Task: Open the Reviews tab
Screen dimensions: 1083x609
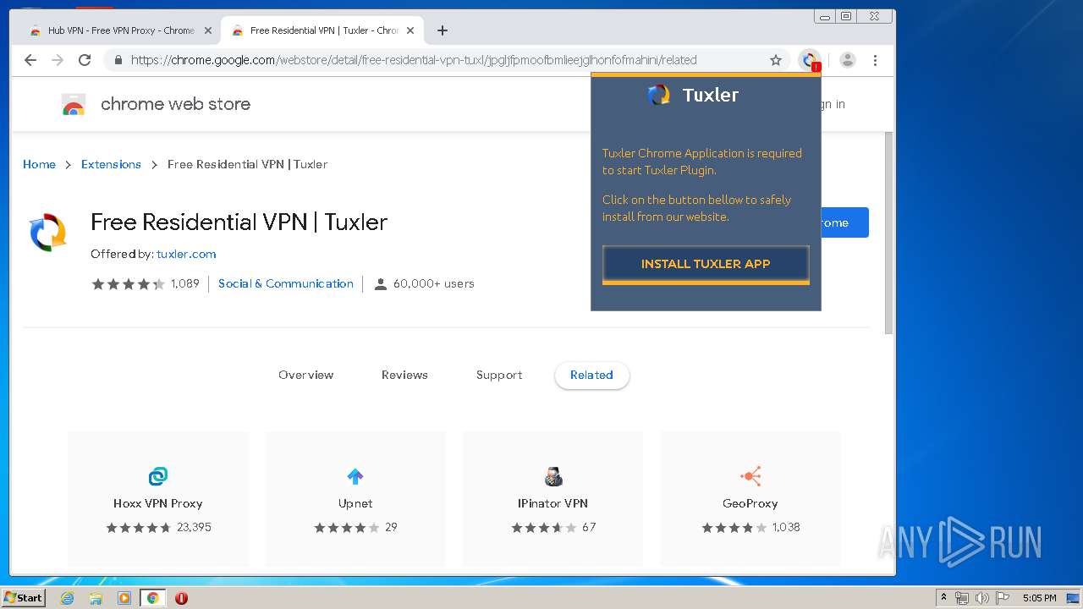Action: (404, 375)
